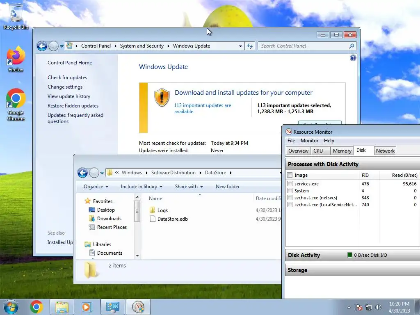The width and height of the screenshot is (420, 315).
Task: Open the Share with dropdown
Action: coord(189,187)
